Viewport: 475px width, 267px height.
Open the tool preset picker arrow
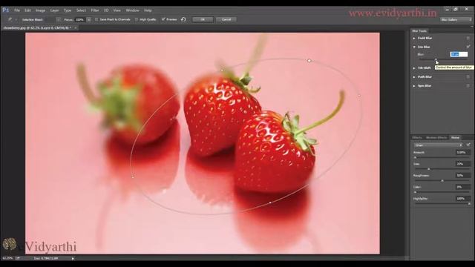[x=16, y=20]
